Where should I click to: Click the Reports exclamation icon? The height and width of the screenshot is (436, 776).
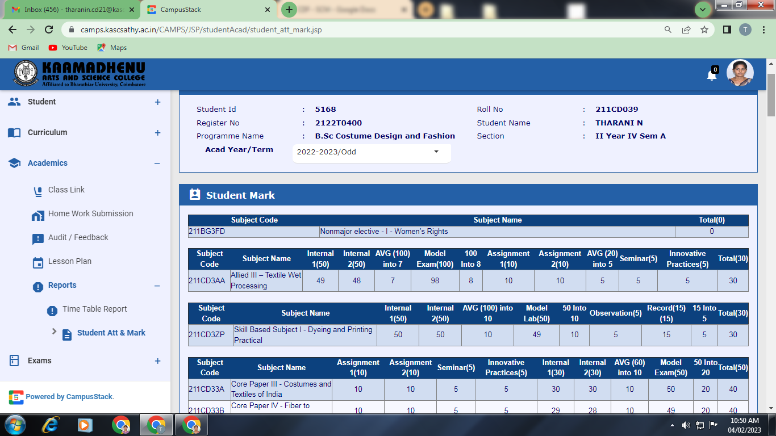pos(38,286)
